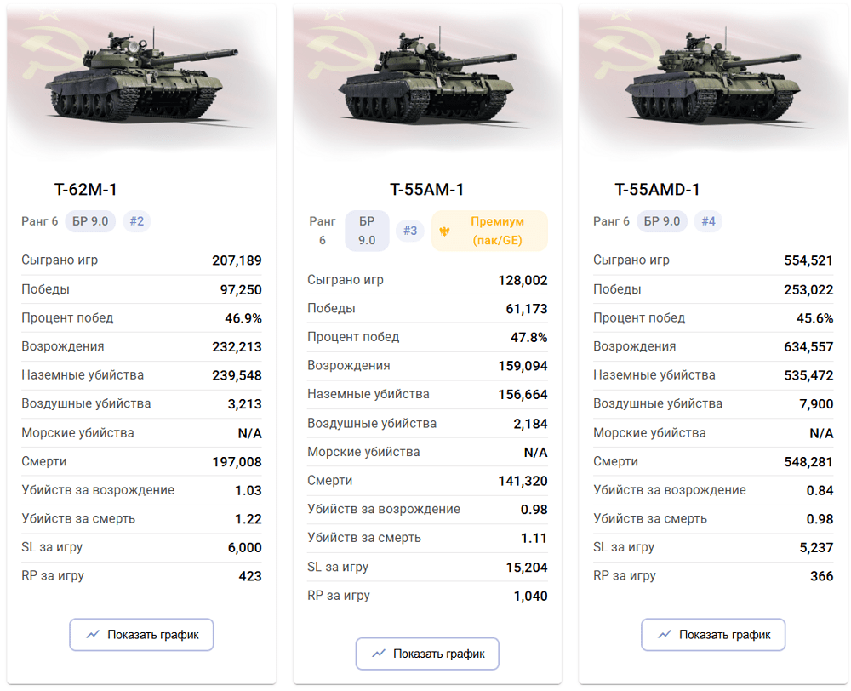851x691 pixels.
Task: Click the T-55AMD-1 tank image
Action: point(713,82)
